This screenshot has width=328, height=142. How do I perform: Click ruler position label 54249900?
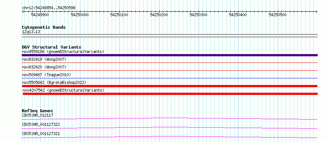[40, 15]
